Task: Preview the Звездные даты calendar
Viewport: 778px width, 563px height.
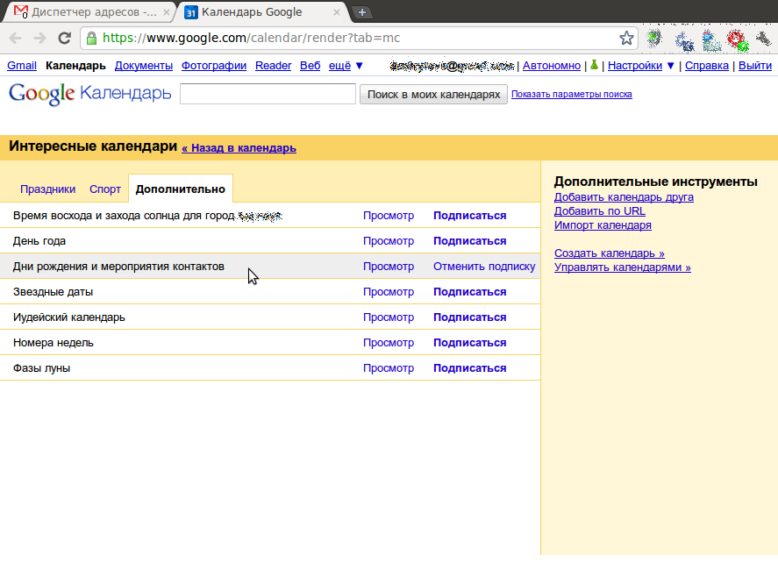Action: coord(389,292)
